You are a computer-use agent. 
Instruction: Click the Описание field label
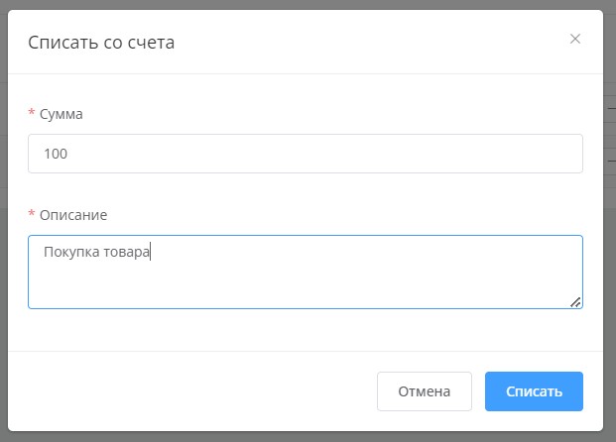pyautogui.click(x=72, y=214)
